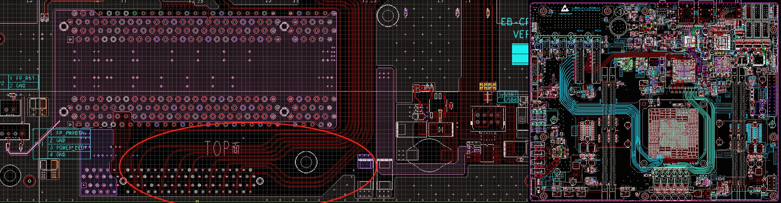Select the GND label under FP_RST
The image size is (781, 203).
20,86
